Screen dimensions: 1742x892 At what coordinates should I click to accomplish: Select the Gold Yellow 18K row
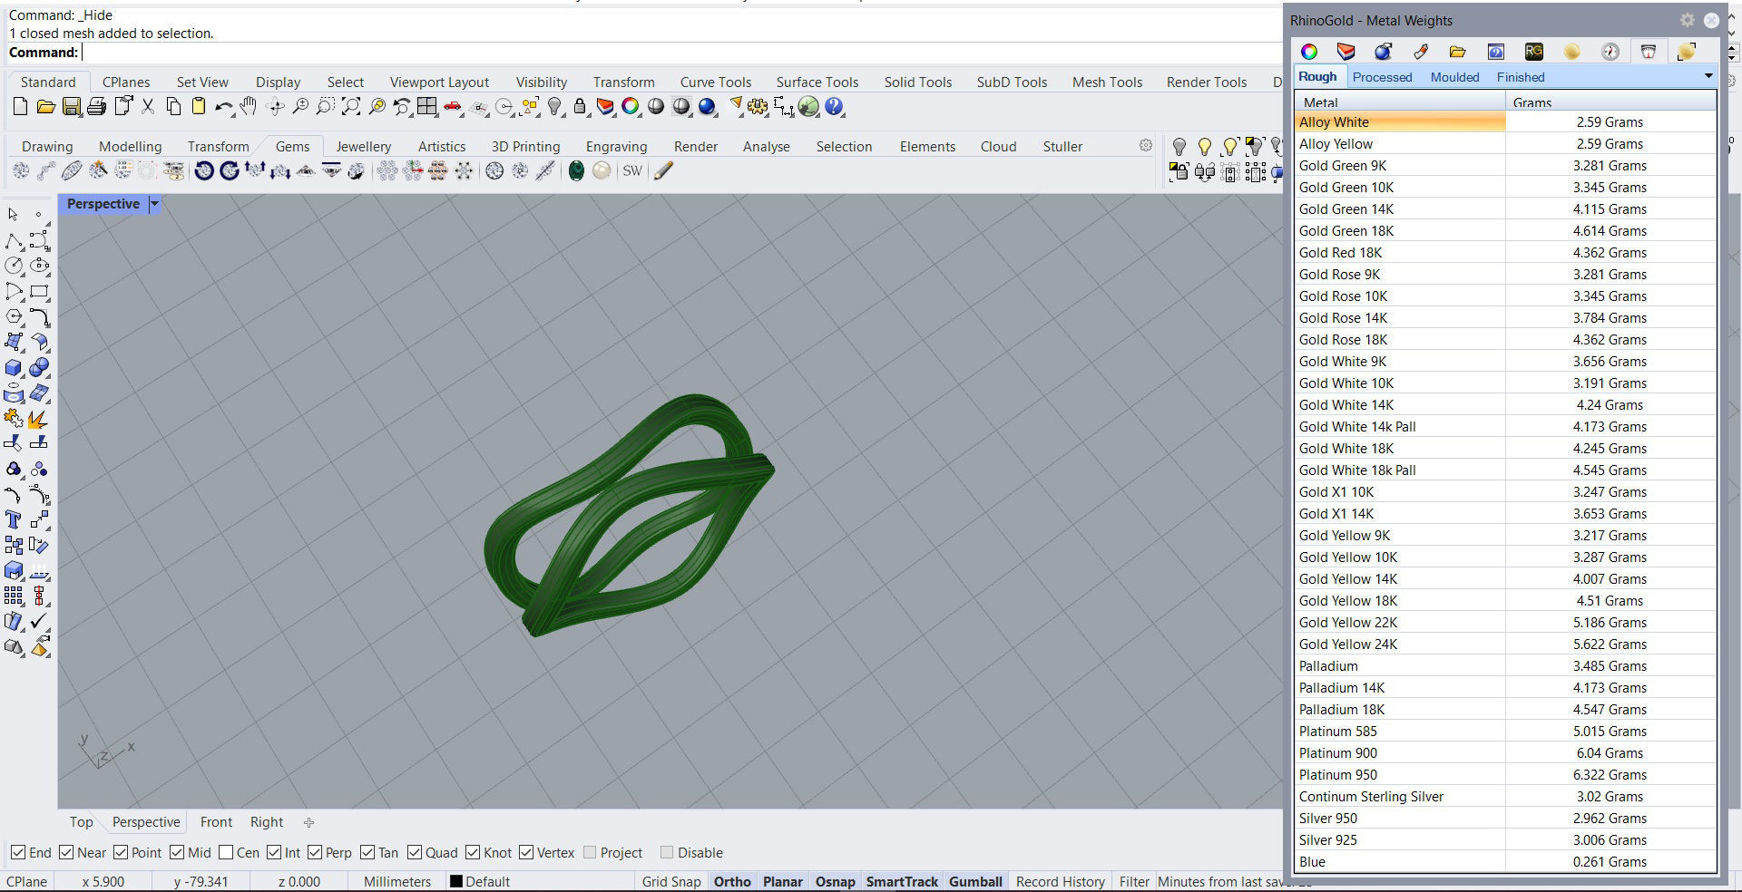coord(1506,600)
